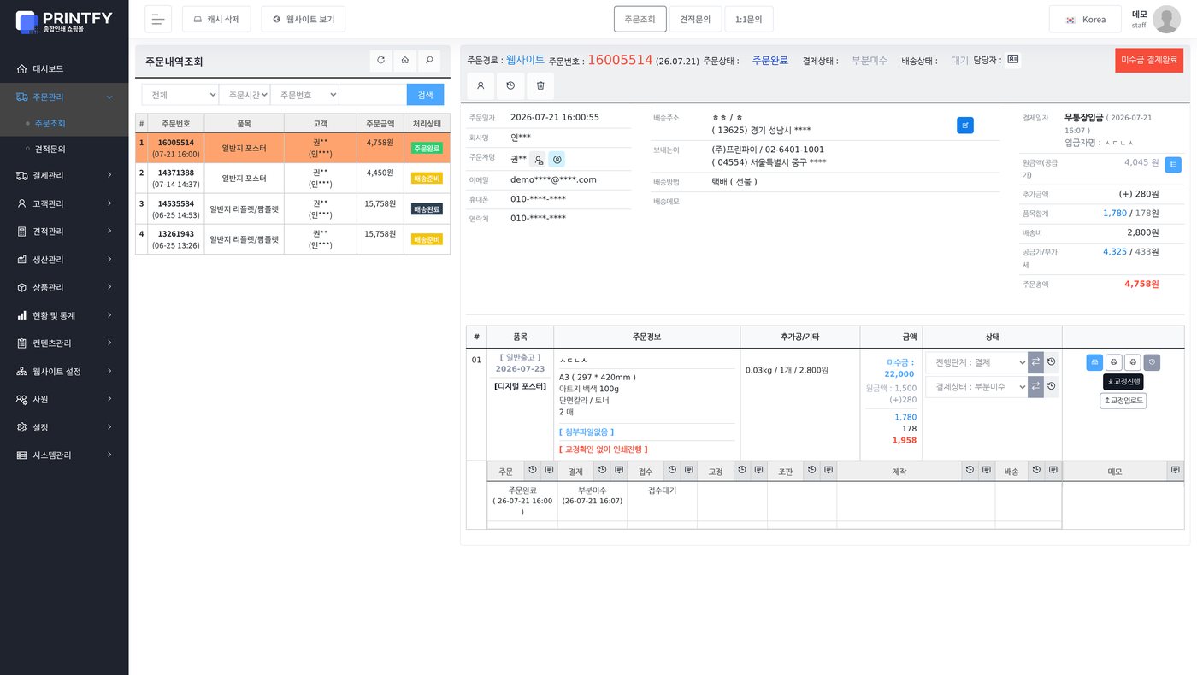Click the 첨부파일없음 link text
This screenshot has height=675, width=1197.
(x=587, y=432)
